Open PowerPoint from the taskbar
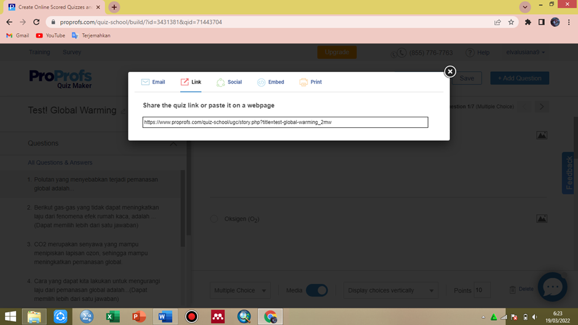Image resolution: width=578 pixels, height=325 pixels. click(x=139, y=316)
